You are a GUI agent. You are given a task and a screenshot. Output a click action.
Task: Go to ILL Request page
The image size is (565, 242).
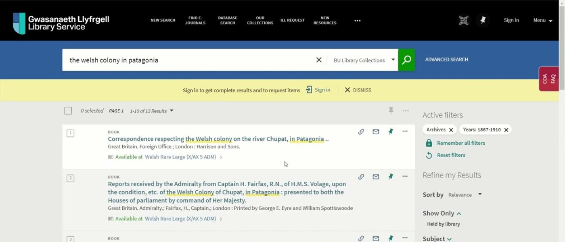click(x=293, y=20)
